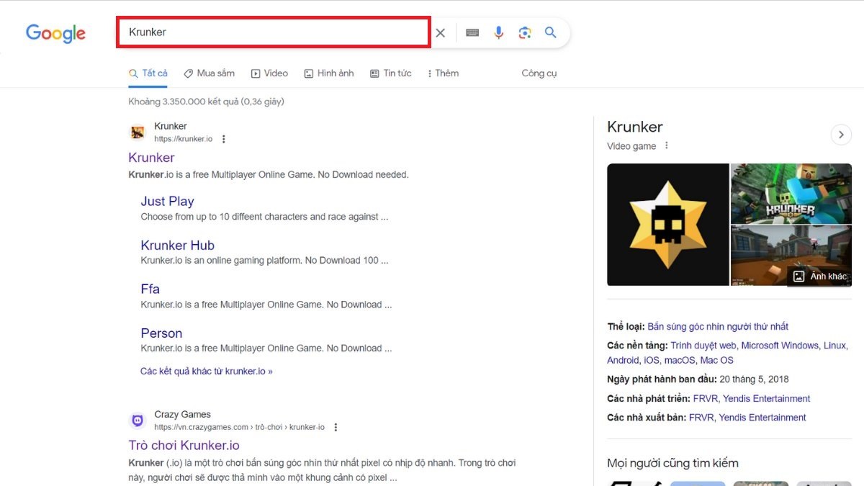Start voice search with microphone icon

coord(498,32)
